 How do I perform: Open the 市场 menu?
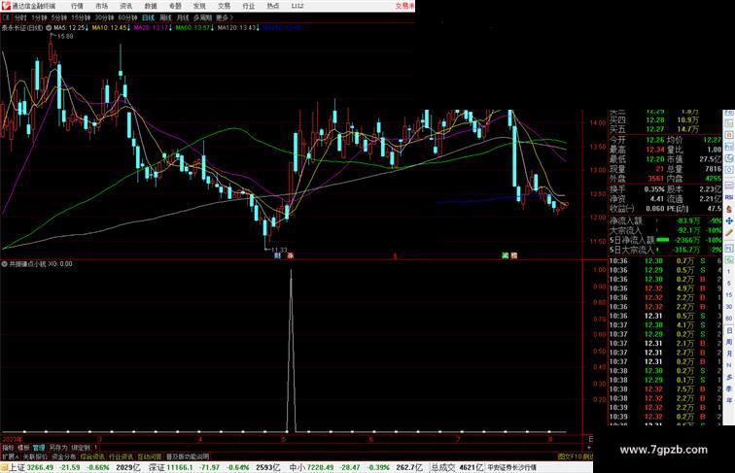click(x=102, y=6)
